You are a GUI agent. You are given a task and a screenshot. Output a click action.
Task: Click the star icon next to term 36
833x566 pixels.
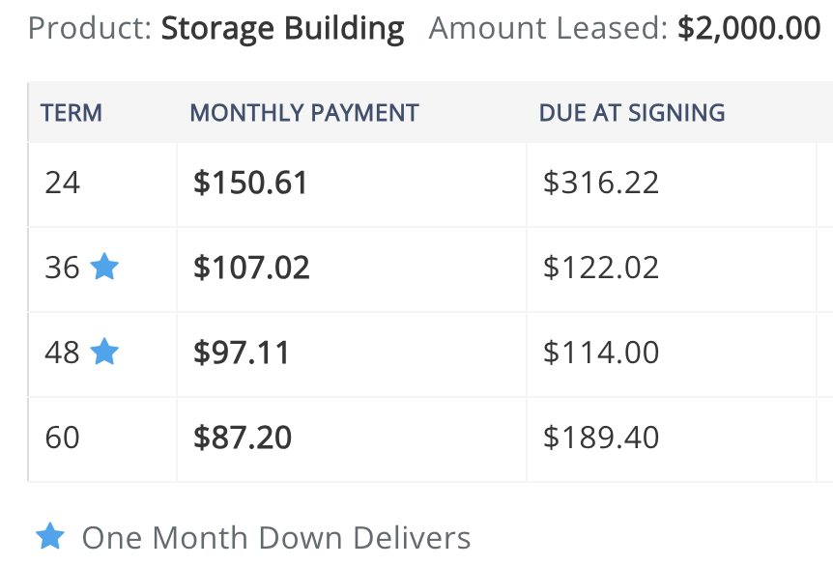[104, 266]
